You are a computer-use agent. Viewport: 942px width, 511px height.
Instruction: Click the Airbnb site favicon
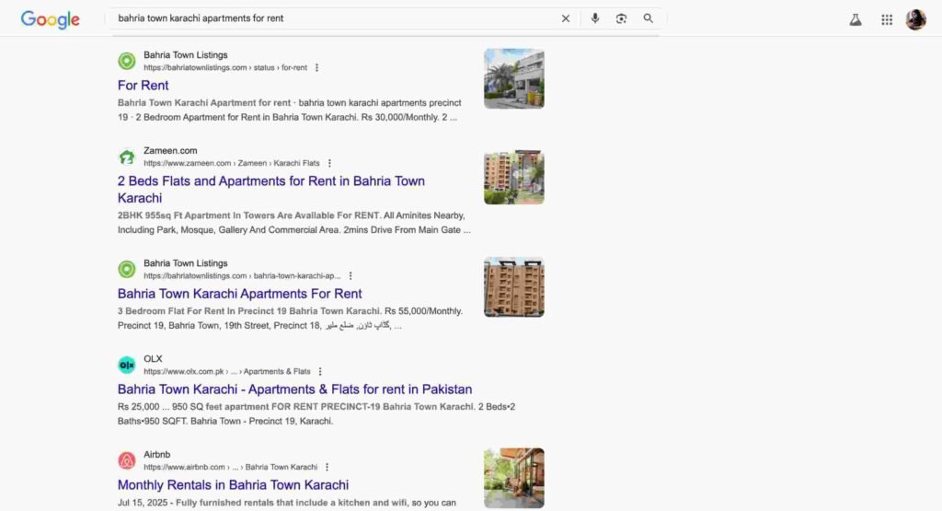click(x=127, y=460)
